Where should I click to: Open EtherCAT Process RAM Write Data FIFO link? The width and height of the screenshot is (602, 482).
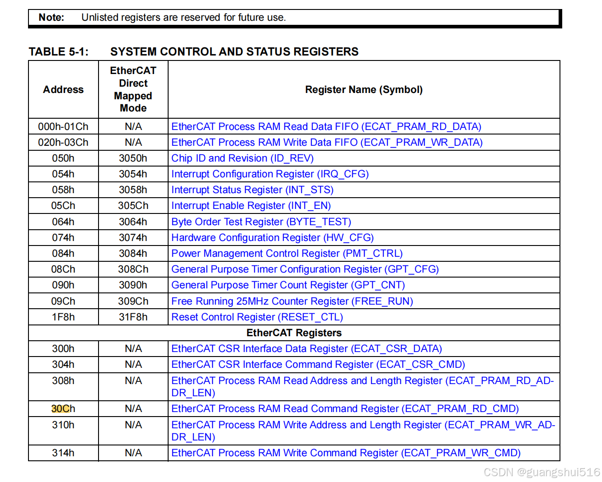tap(327, 142)
